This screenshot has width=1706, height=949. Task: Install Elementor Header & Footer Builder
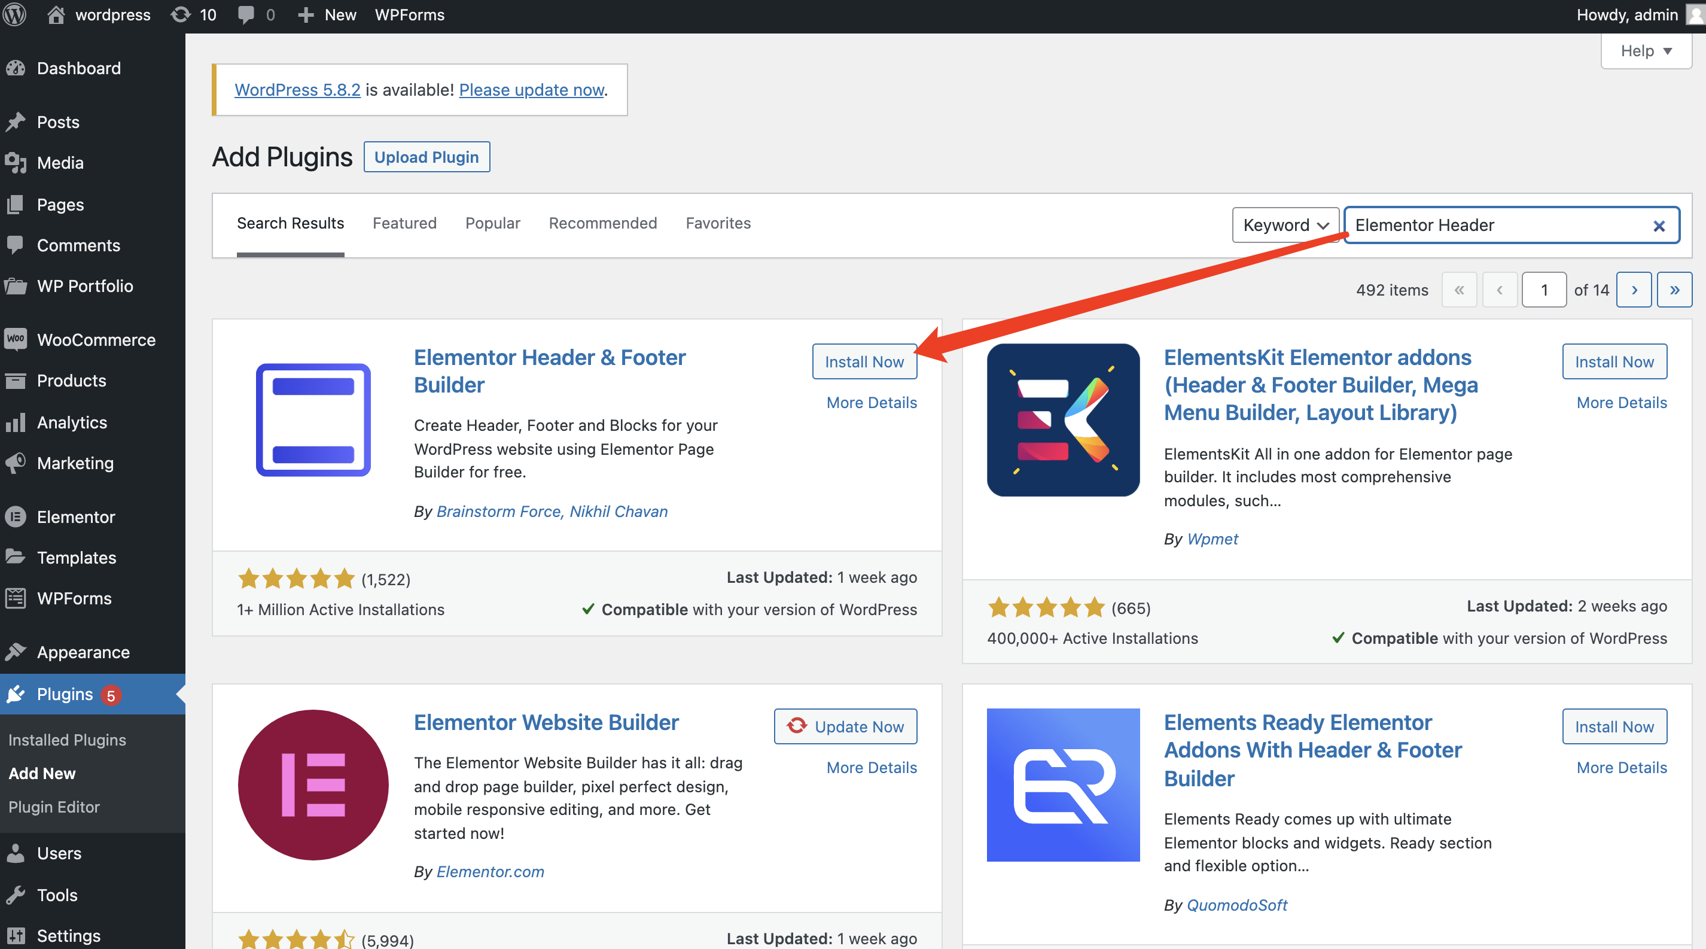point(864,361)
